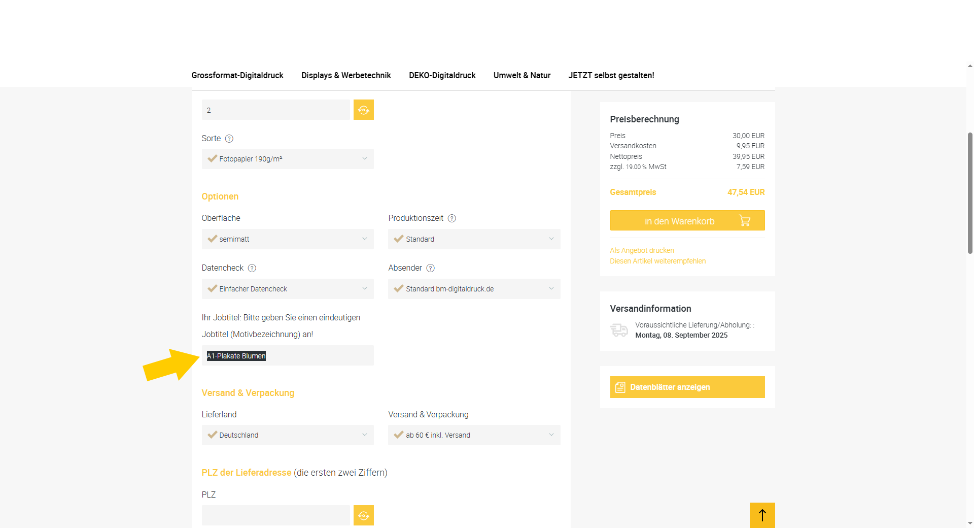Screen dimensions: 974x528
Task: Click the shopping cart icon in Warenkorb button
Action: 744,221
